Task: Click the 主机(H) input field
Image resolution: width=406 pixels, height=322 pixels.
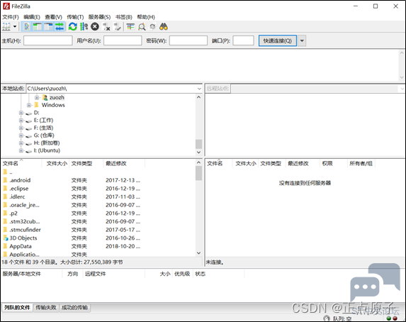Action: tap(48, 40)
